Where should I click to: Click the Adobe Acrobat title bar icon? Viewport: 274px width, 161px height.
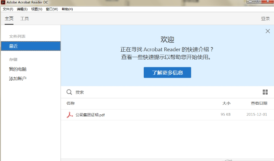tap(3, 2)
